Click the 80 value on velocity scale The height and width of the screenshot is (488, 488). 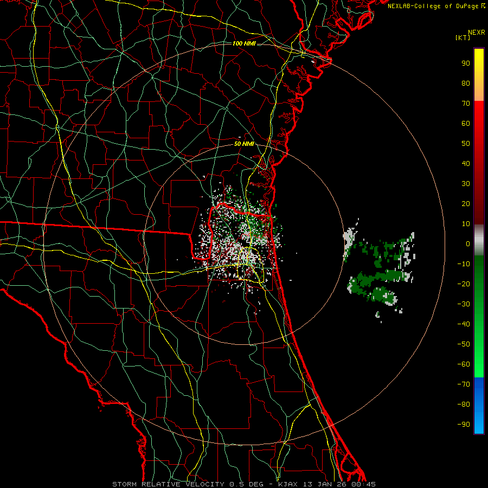(466, 84)
